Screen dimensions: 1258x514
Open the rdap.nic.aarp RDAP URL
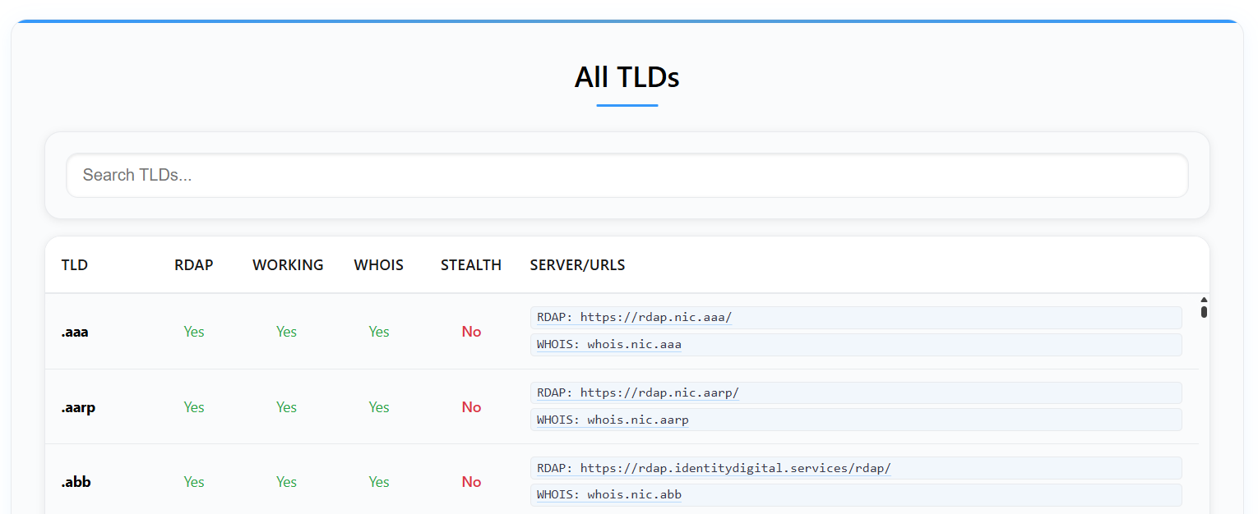[659, 393]
